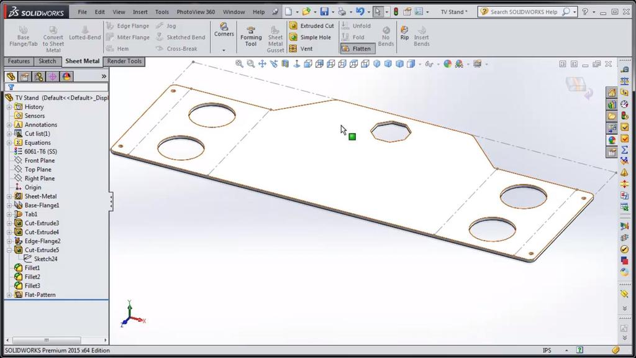Click the Rebuild traffic light icon
Screen dimensions: 636x358
(x=396, y=12)
